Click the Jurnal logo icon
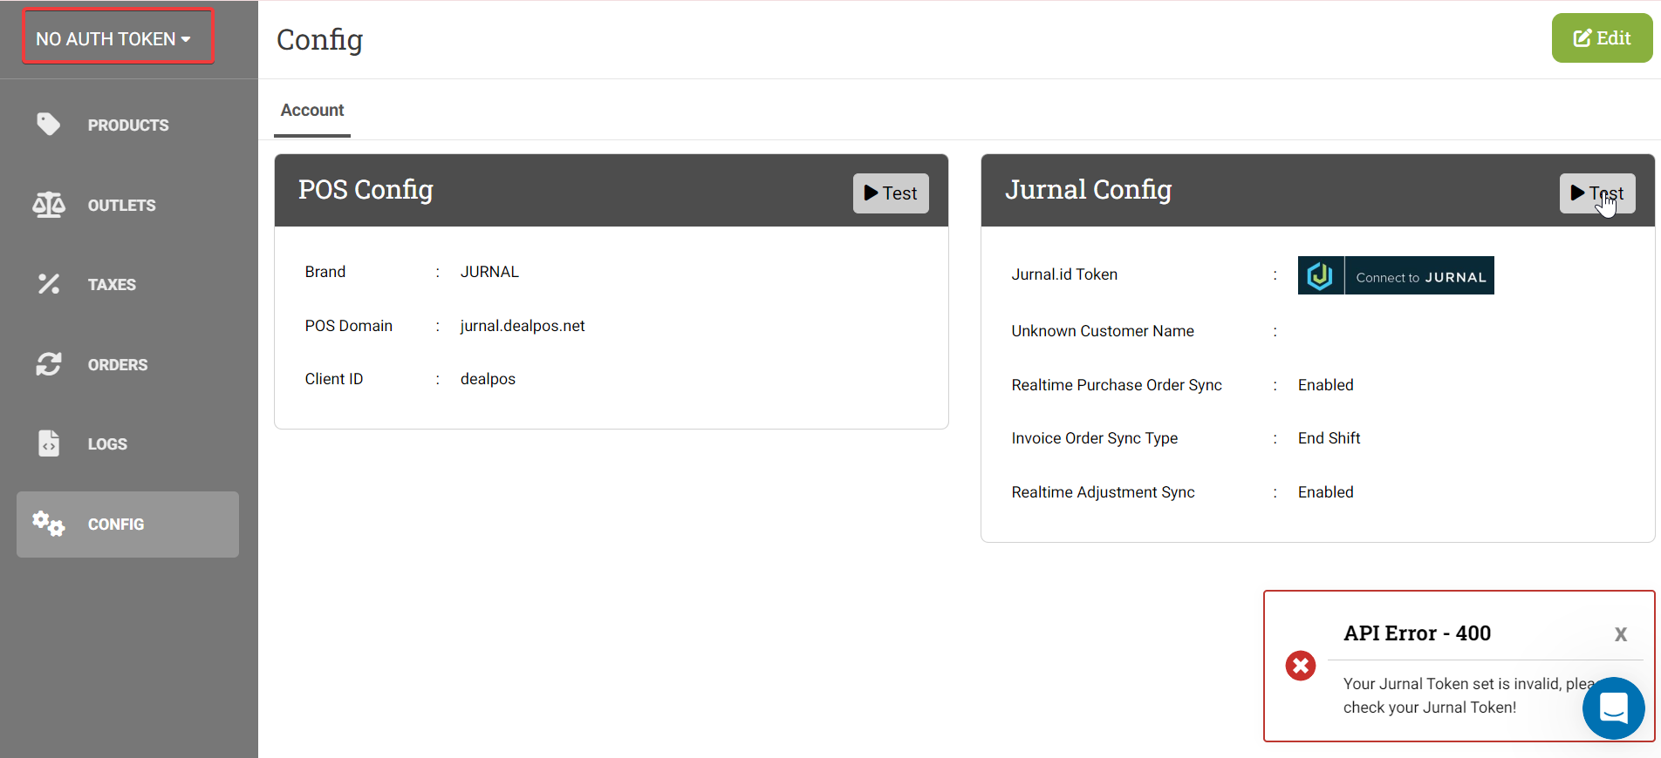The image size is (1661, 758). tap(1321, 275)
